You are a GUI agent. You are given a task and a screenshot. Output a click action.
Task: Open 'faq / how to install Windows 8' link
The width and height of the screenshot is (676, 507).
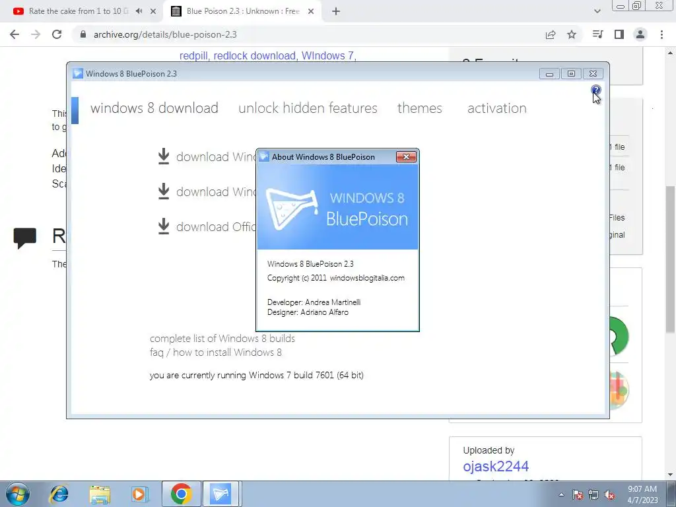216,353
